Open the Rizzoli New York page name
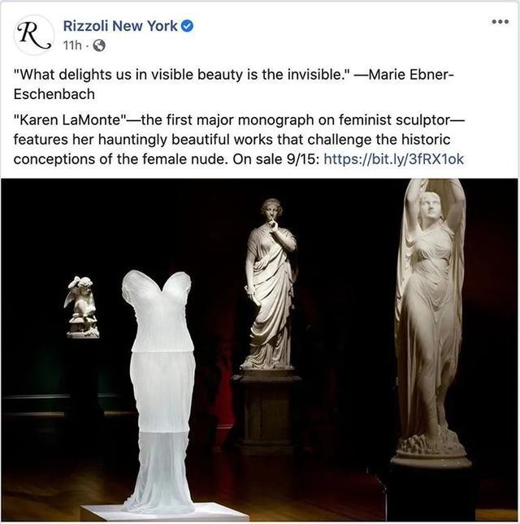 click(120, 26)
